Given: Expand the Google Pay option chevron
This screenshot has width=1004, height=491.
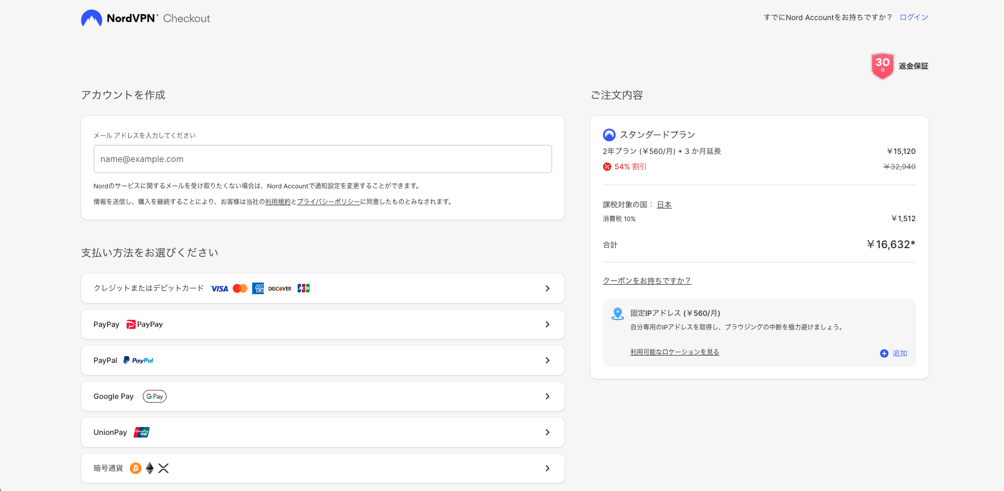Looking at the screenshot, I should 547,396.
